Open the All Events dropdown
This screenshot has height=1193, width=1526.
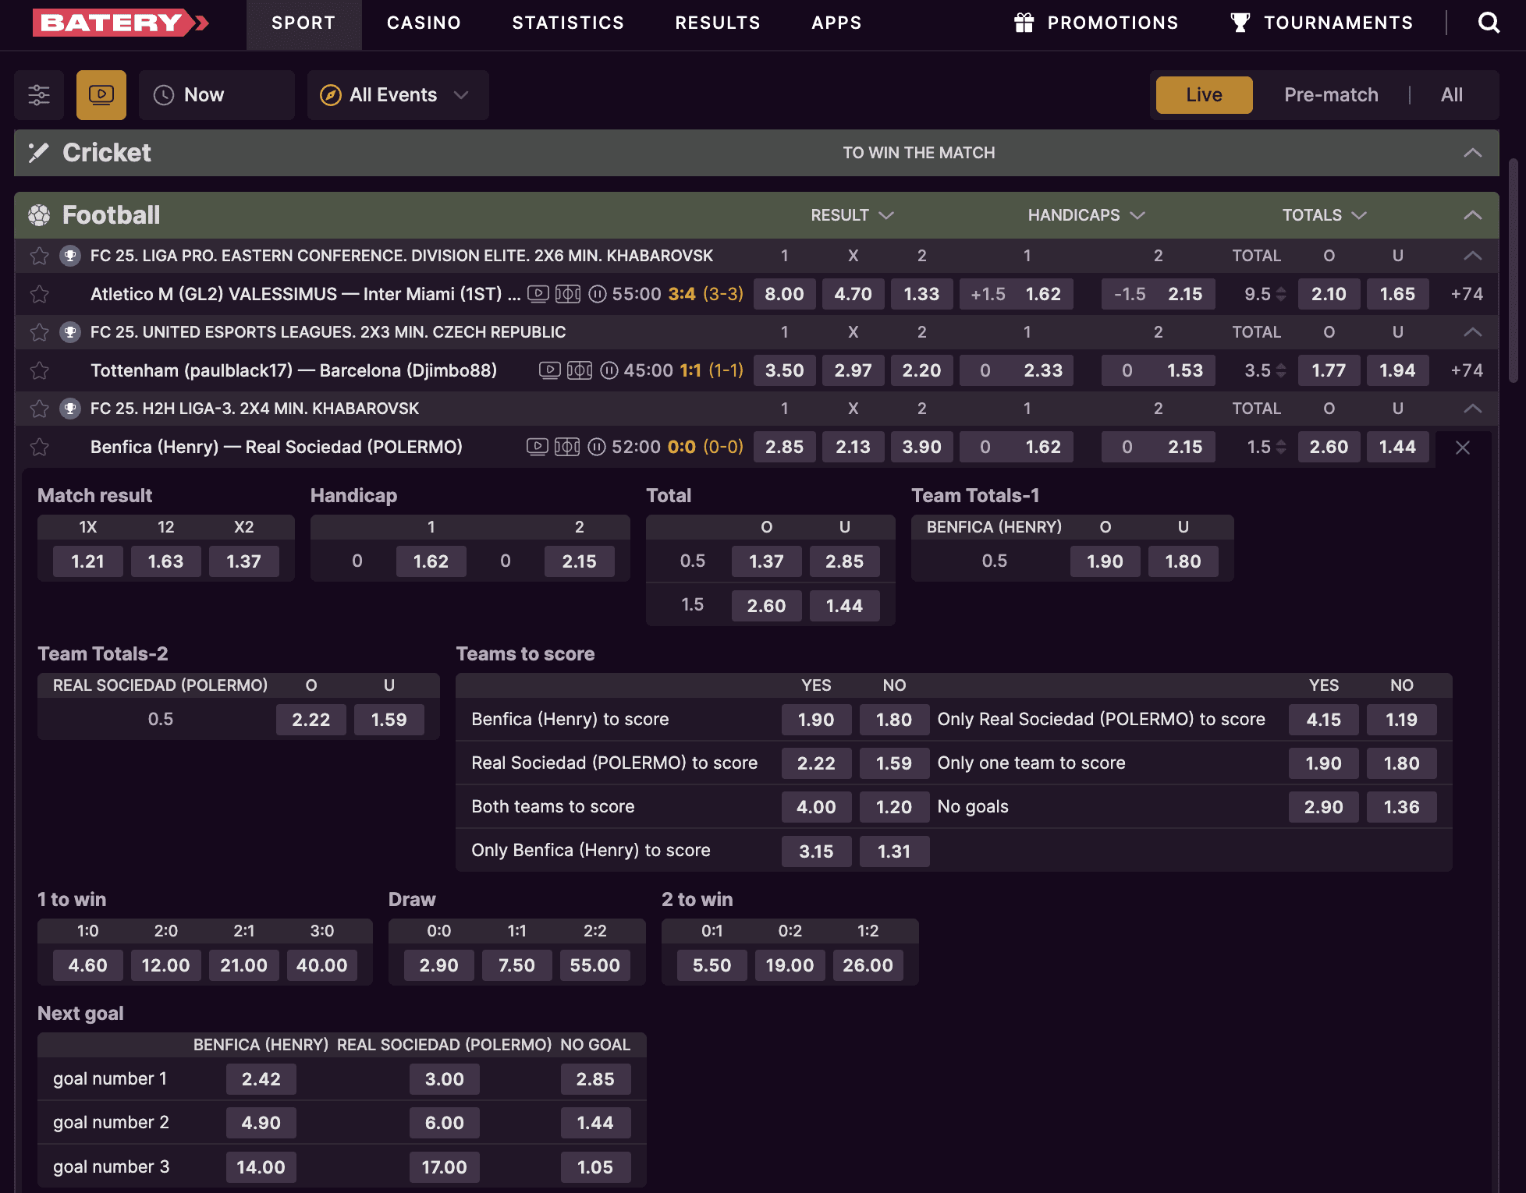397,94
